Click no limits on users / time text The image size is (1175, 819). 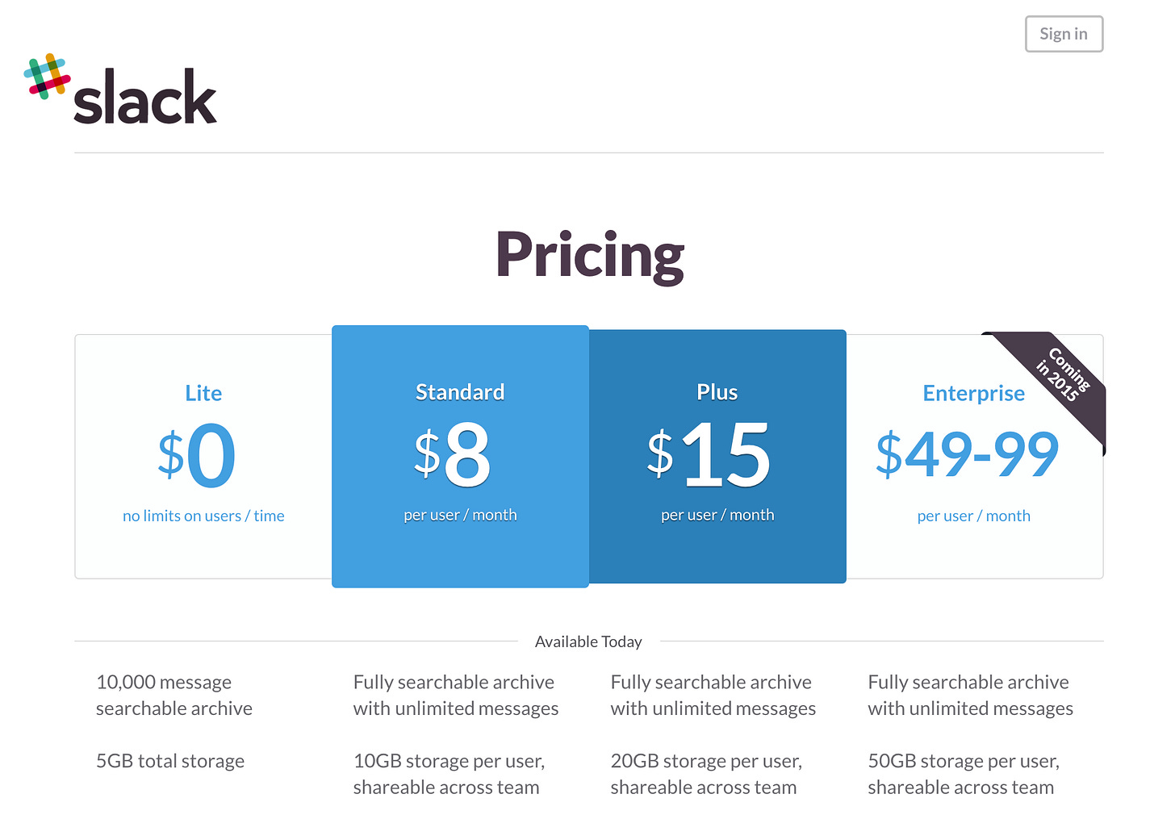point(203,516)
